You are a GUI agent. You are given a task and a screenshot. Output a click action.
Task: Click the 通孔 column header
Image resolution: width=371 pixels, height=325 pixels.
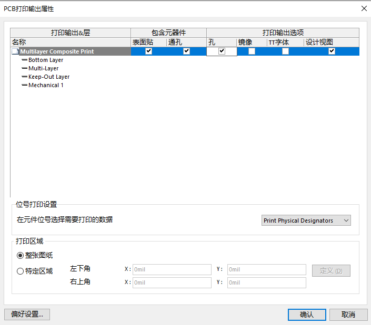click(186, 42)
